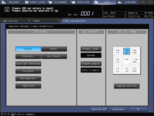Click Pronta a stampare printer icon
Screen dimensions: 154x116
tap(13, 114)
